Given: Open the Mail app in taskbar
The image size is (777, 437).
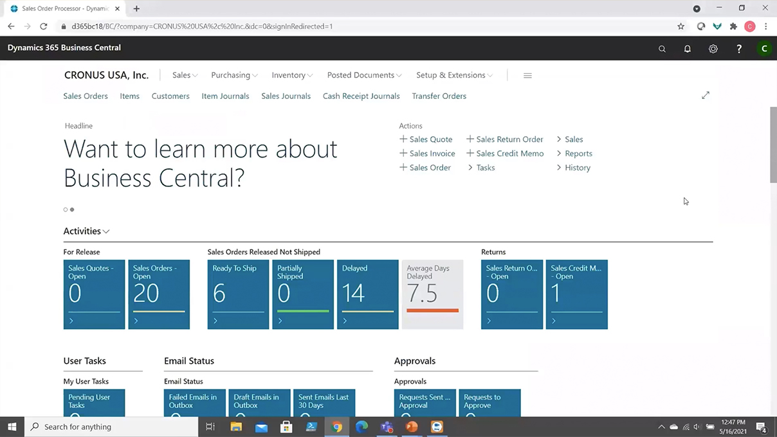Looking at the screenshot, I should pos(261,427).
